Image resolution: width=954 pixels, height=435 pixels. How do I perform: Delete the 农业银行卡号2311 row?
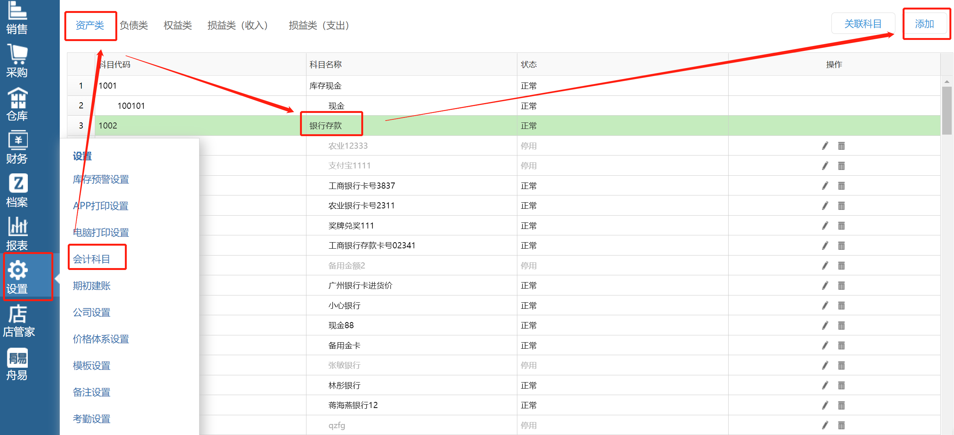coord(841,206)
